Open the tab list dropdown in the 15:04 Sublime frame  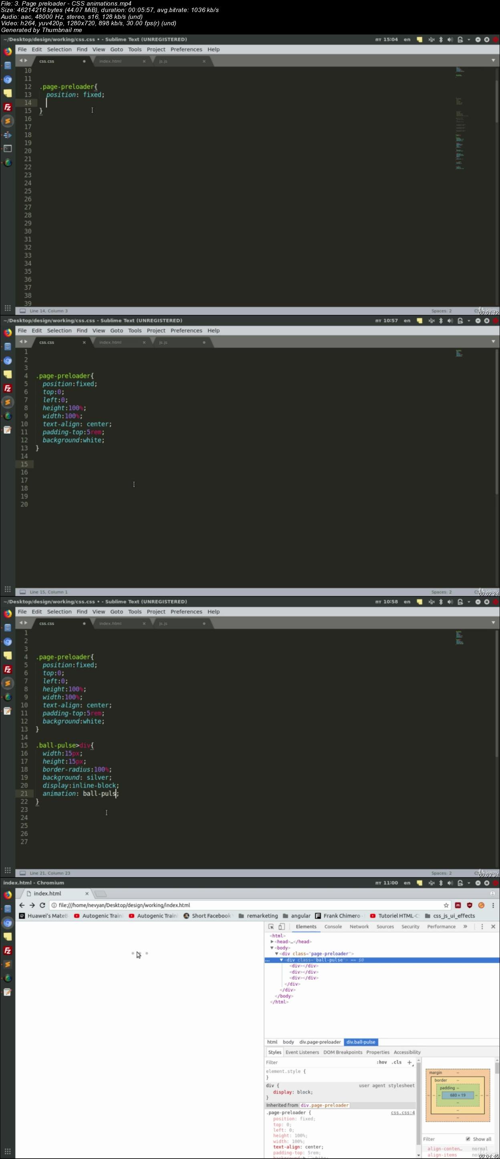tap(493, 60)
